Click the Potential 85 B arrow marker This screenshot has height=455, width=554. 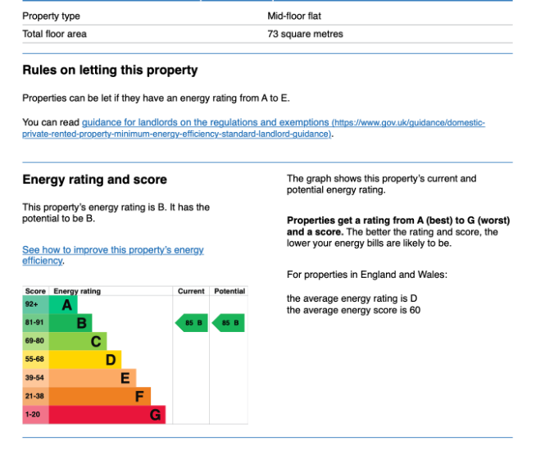point(229,323)
